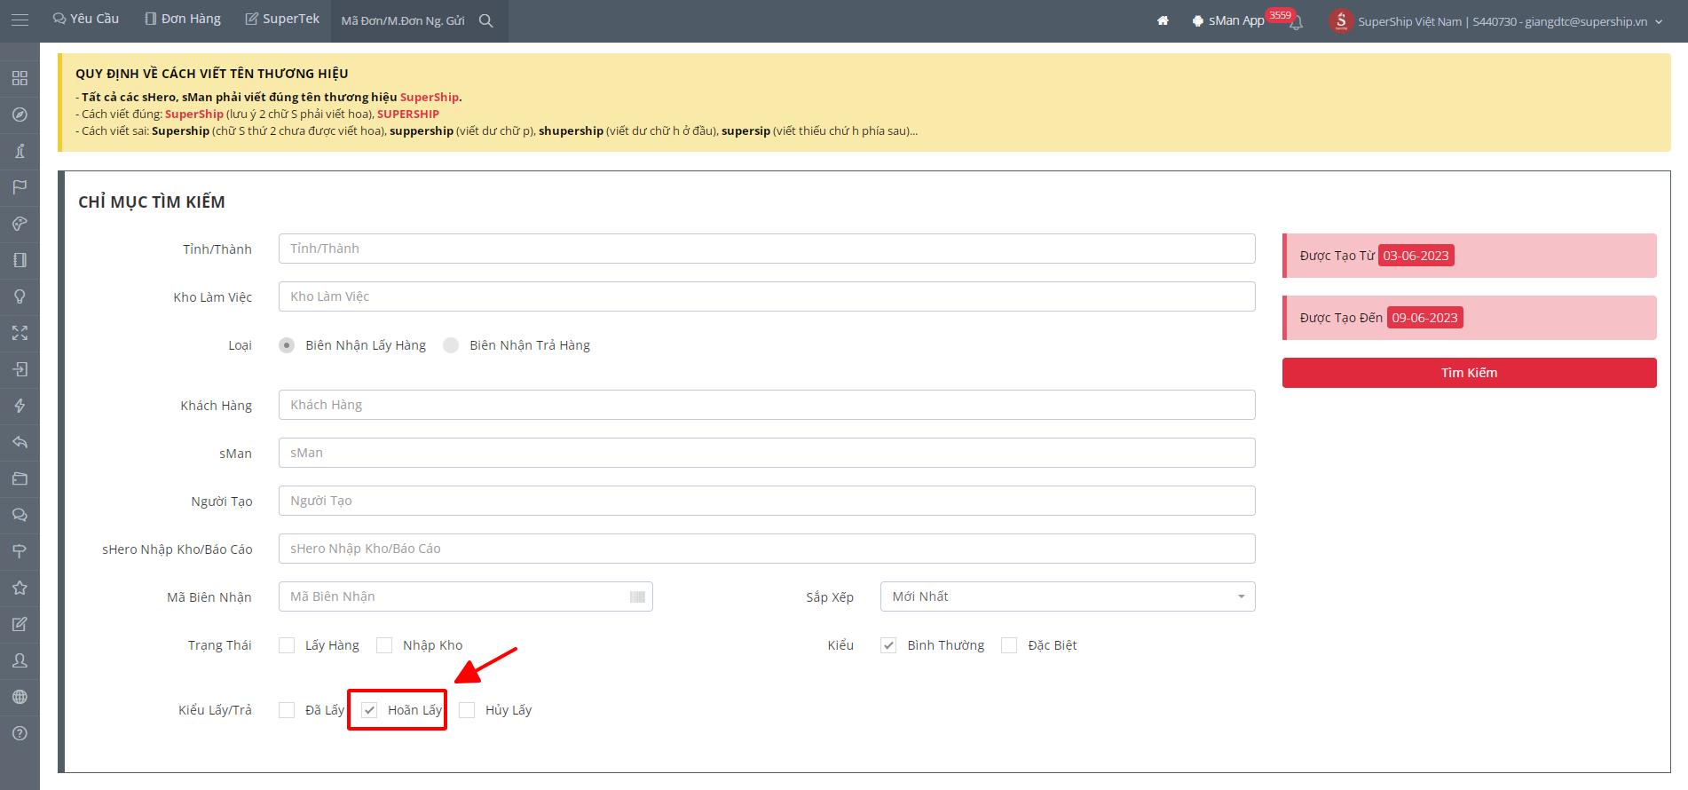Image resolution: width=1688 pixels, height=790 pixels.
Task: Click the light bulb icon in sidebar
Action: [20, 296]
